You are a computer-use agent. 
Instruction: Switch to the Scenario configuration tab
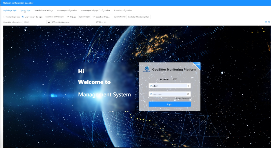click(x=123, y=10)
